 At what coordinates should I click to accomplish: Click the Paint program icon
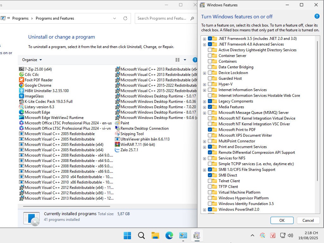tap(117, 123)
